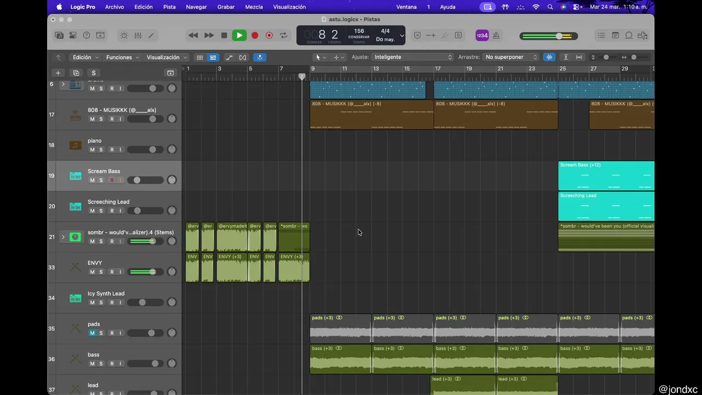Open the Mezcla menu
This screenshot has height=395, width=702.
(254, 7)
